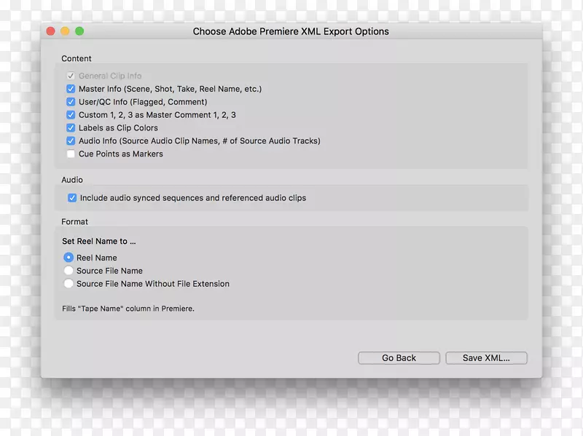Disable "User/QC Info (Flagged, Comment)"
The height and width of the screenshot is (436, 583).
pos(71,101)
